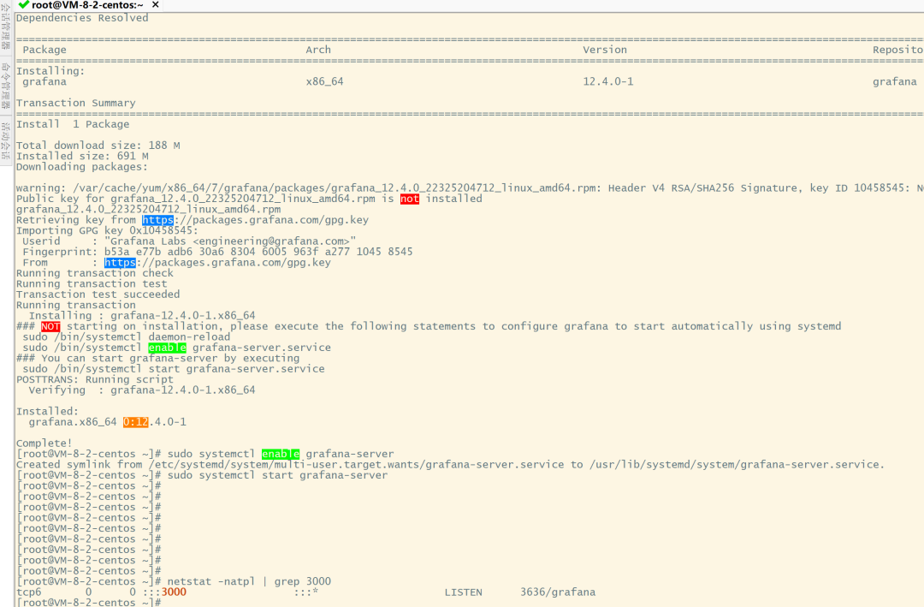
Task: Click green 'enable' in /bin/systemctl grafana-server.service line
Action: coord(168,348)
